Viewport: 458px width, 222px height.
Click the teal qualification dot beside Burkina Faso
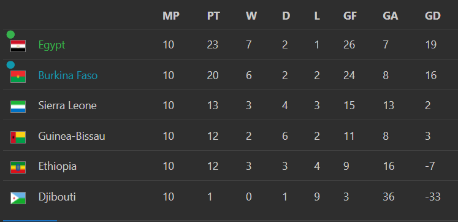coord(10,65)
